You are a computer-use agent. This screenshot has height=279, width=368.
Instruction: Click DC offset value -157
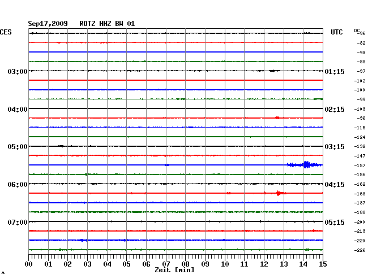360,165
